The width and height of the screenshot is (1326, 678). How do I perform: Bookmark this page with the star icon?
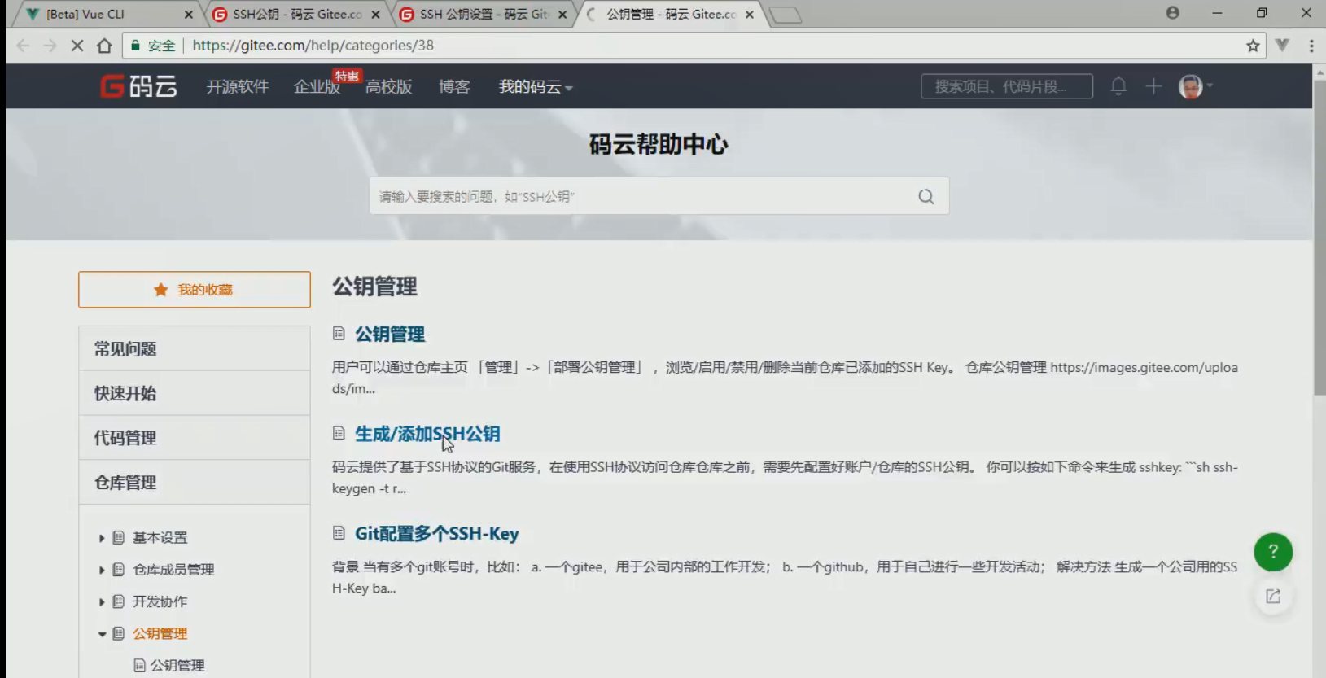(1253, 46)
